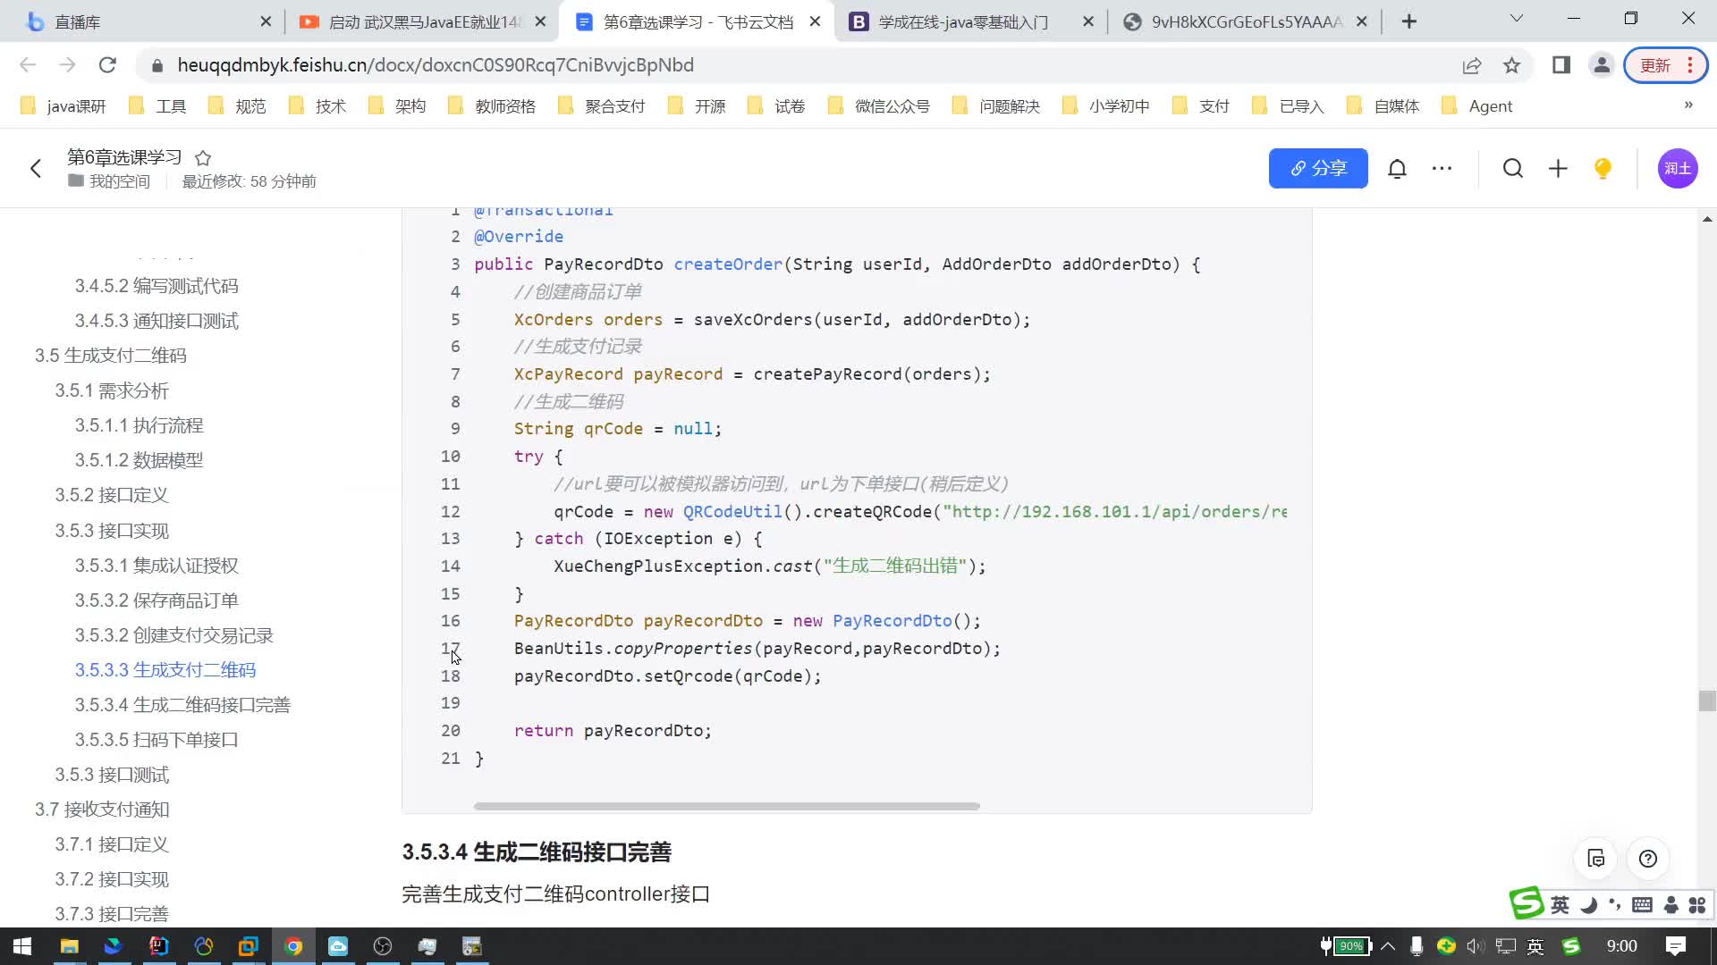Viewport: 1717px width, 965px height.
Task: Open the Windows Start menu
Action: (x=21, y=946)
